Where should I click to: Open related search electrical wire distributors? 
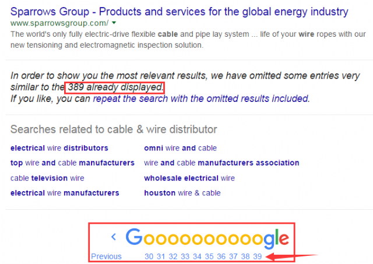pyautogui.click(x=59, y=148)
